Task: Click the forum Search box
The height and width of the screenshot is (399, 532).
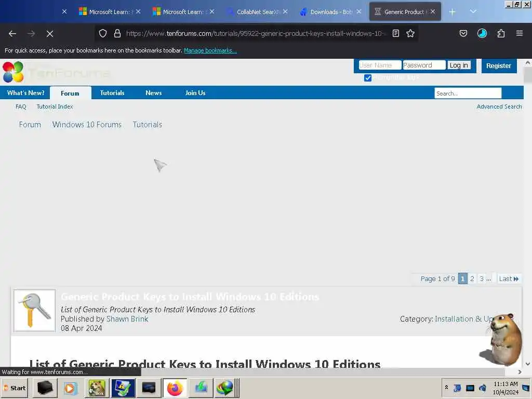Action: [468, 93]
